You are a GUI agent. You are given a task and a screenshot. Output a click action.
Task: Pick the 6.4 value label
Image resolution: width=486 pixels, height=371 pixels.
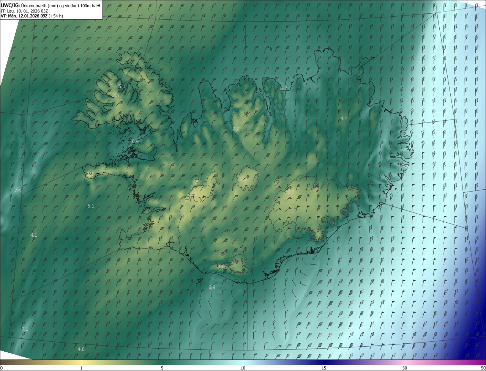(135, 141)
